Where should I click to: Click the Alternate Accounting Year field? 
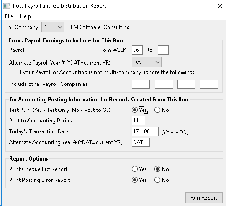141,142
